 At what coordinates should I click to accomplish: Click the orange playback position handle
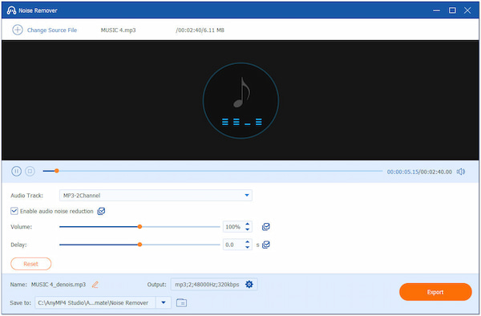tap(56, 171)
